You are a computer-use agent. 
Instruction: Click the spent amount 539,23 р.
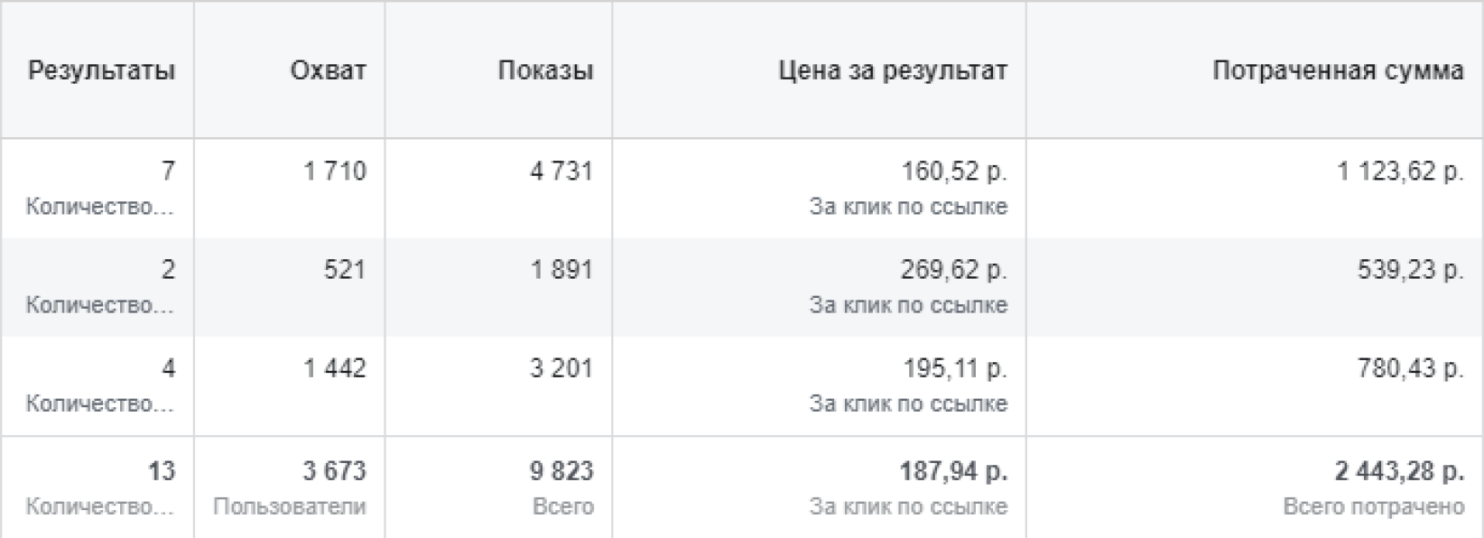1410,270
